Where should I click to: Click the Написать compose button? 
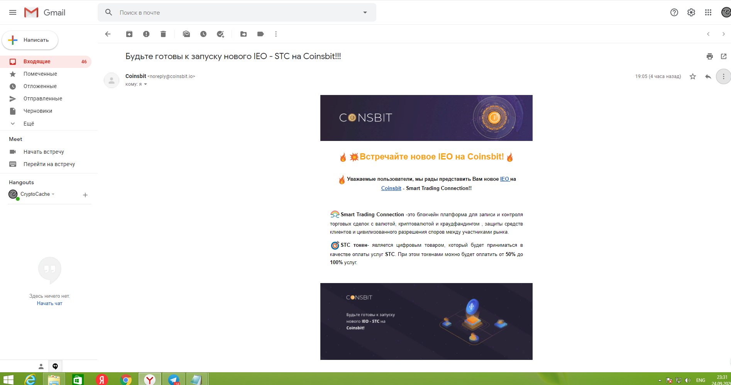click(x=30, y=40)
